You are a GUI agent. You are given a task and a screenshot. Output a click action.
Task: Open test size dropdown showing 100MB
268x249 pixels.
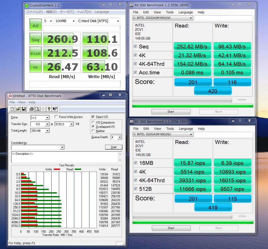click(65, 21)
